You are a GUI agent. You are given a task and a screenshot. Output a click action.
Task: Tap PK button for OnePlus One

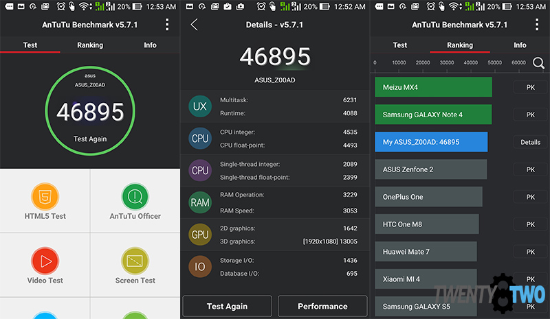point(530,197)
